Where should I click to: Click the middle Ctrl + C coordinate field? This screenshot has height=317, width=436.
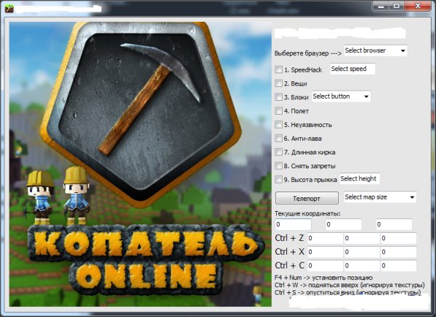pos(362,265)
